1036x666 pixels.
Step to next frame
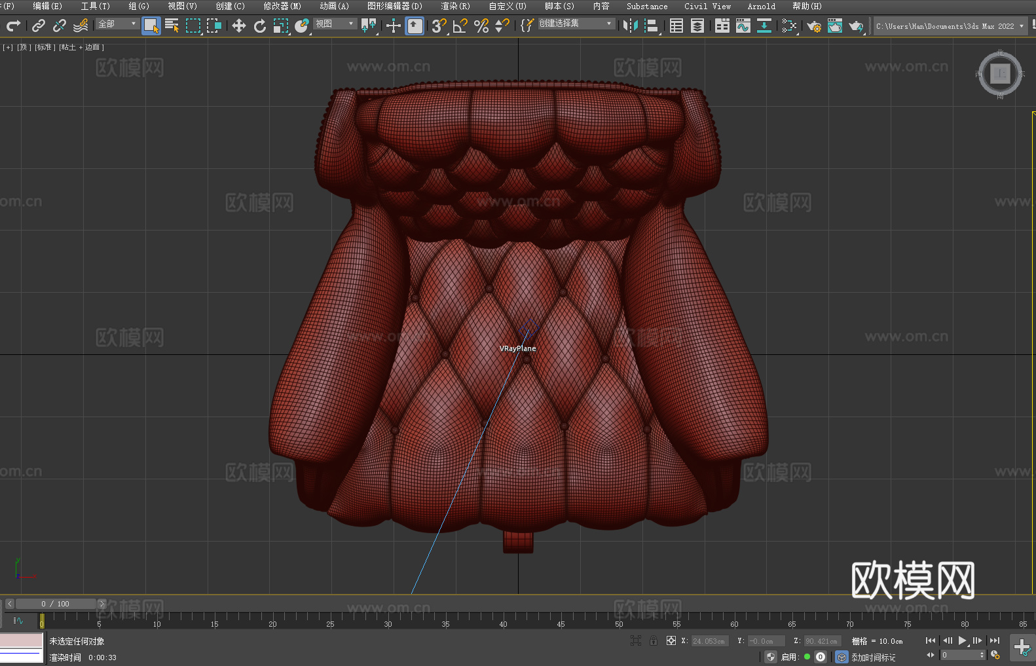[x=977, y=640]
